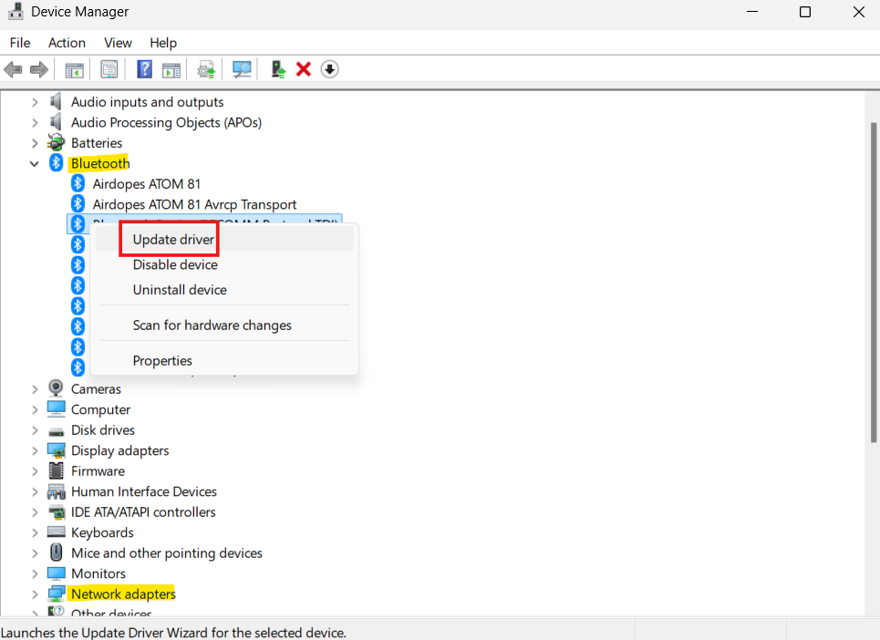Select Human Interface Devices label
Viewport: 880px width, 640px height.
point(144,492)
